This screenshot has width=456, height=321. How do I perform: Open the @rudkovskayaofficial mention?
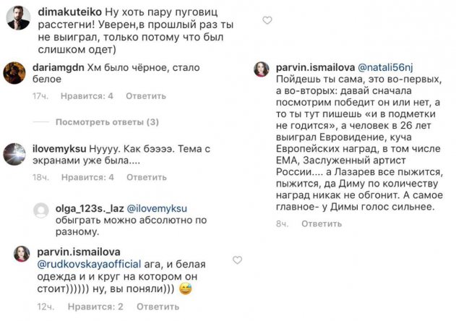coord(87,263)
